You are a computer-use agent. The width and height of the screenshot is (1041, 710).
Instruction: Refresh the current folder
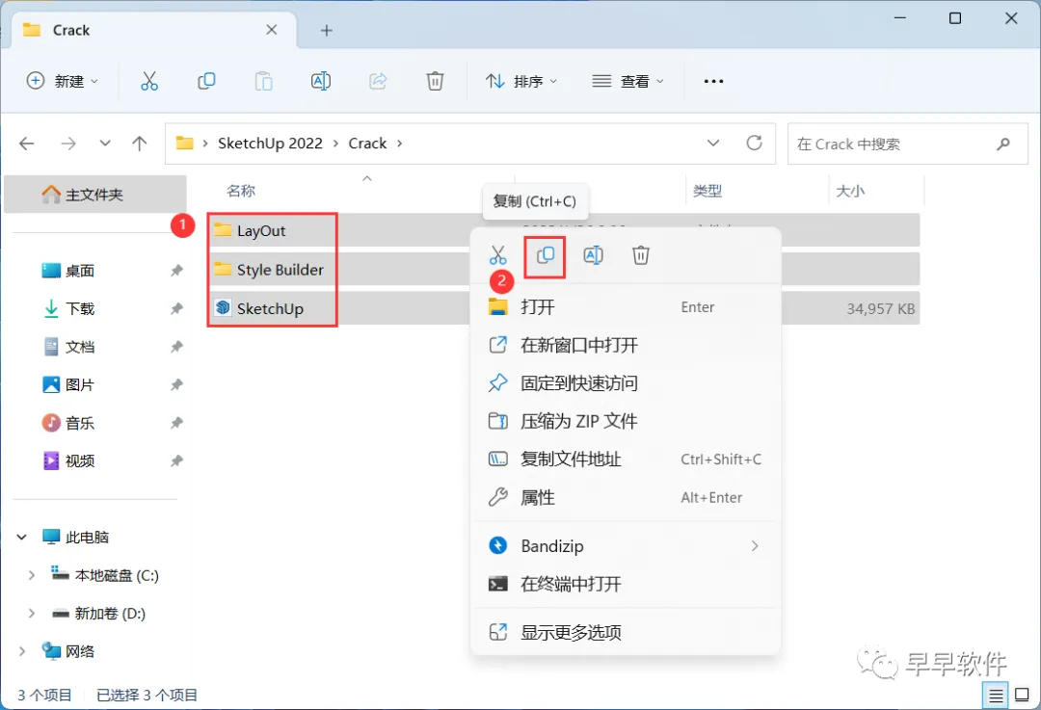(754, 143)
